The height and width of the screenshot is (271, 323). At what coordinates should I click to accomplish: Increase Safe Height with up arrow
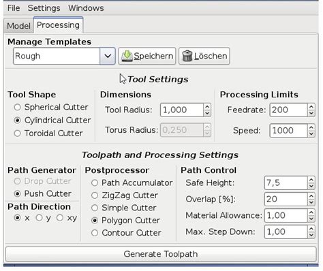pos(311,180)
